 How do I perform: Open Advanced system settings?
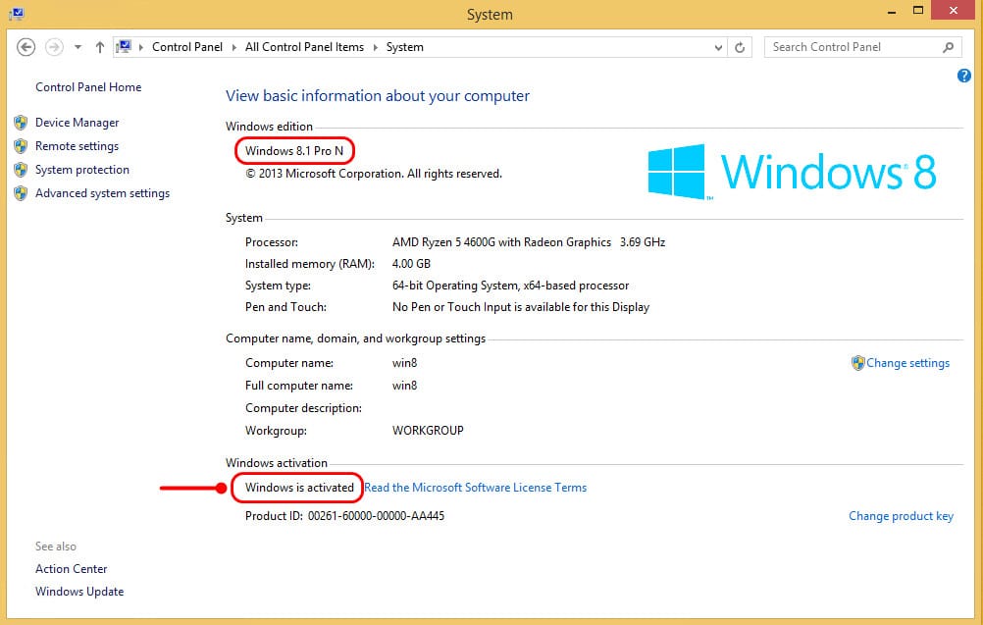pyautogui.click(x=102, y=193)
